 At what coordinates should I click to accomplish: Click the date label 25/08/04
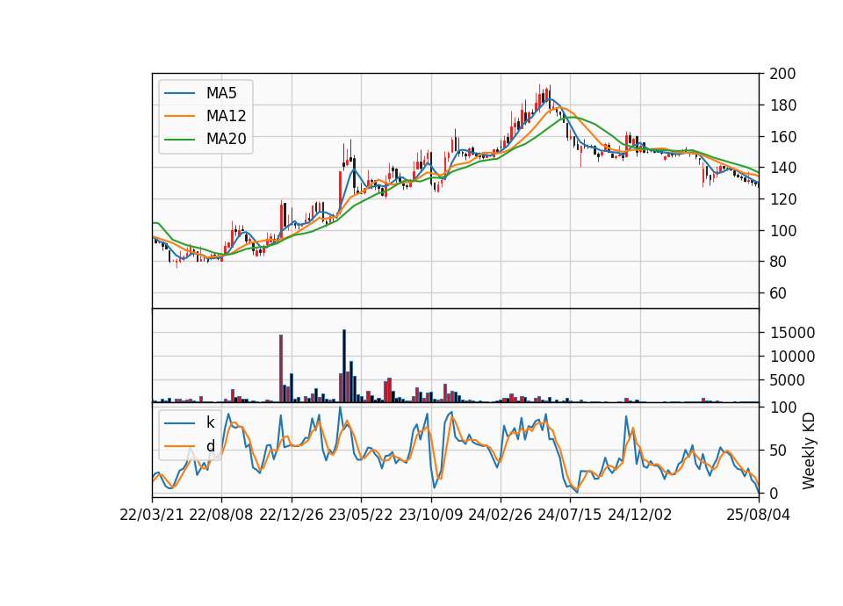759,515
